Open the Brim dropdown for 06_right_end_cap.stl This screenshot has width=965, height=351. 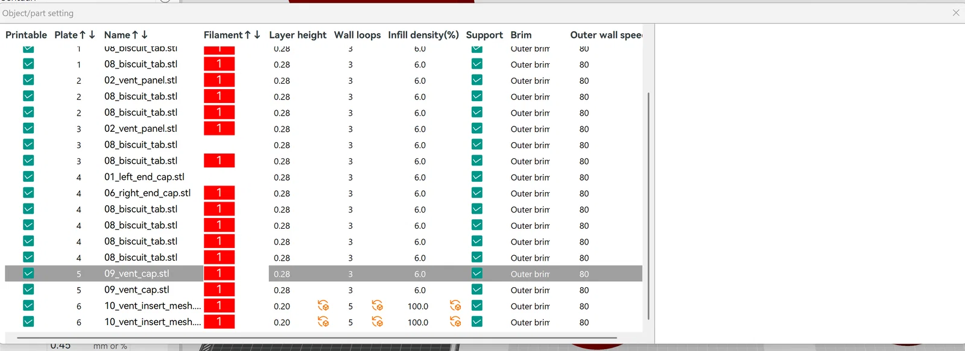pos(530,193)
